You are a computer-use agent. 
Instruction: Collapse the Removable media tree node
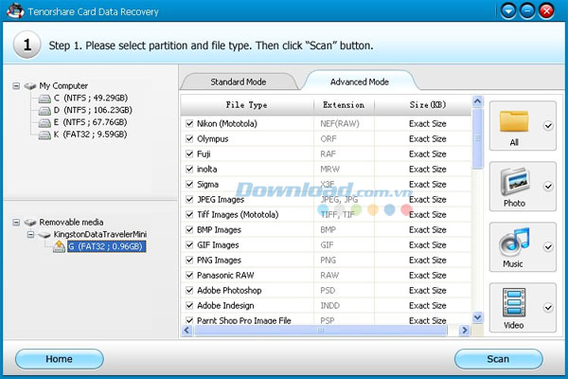(x=16, y=222)
